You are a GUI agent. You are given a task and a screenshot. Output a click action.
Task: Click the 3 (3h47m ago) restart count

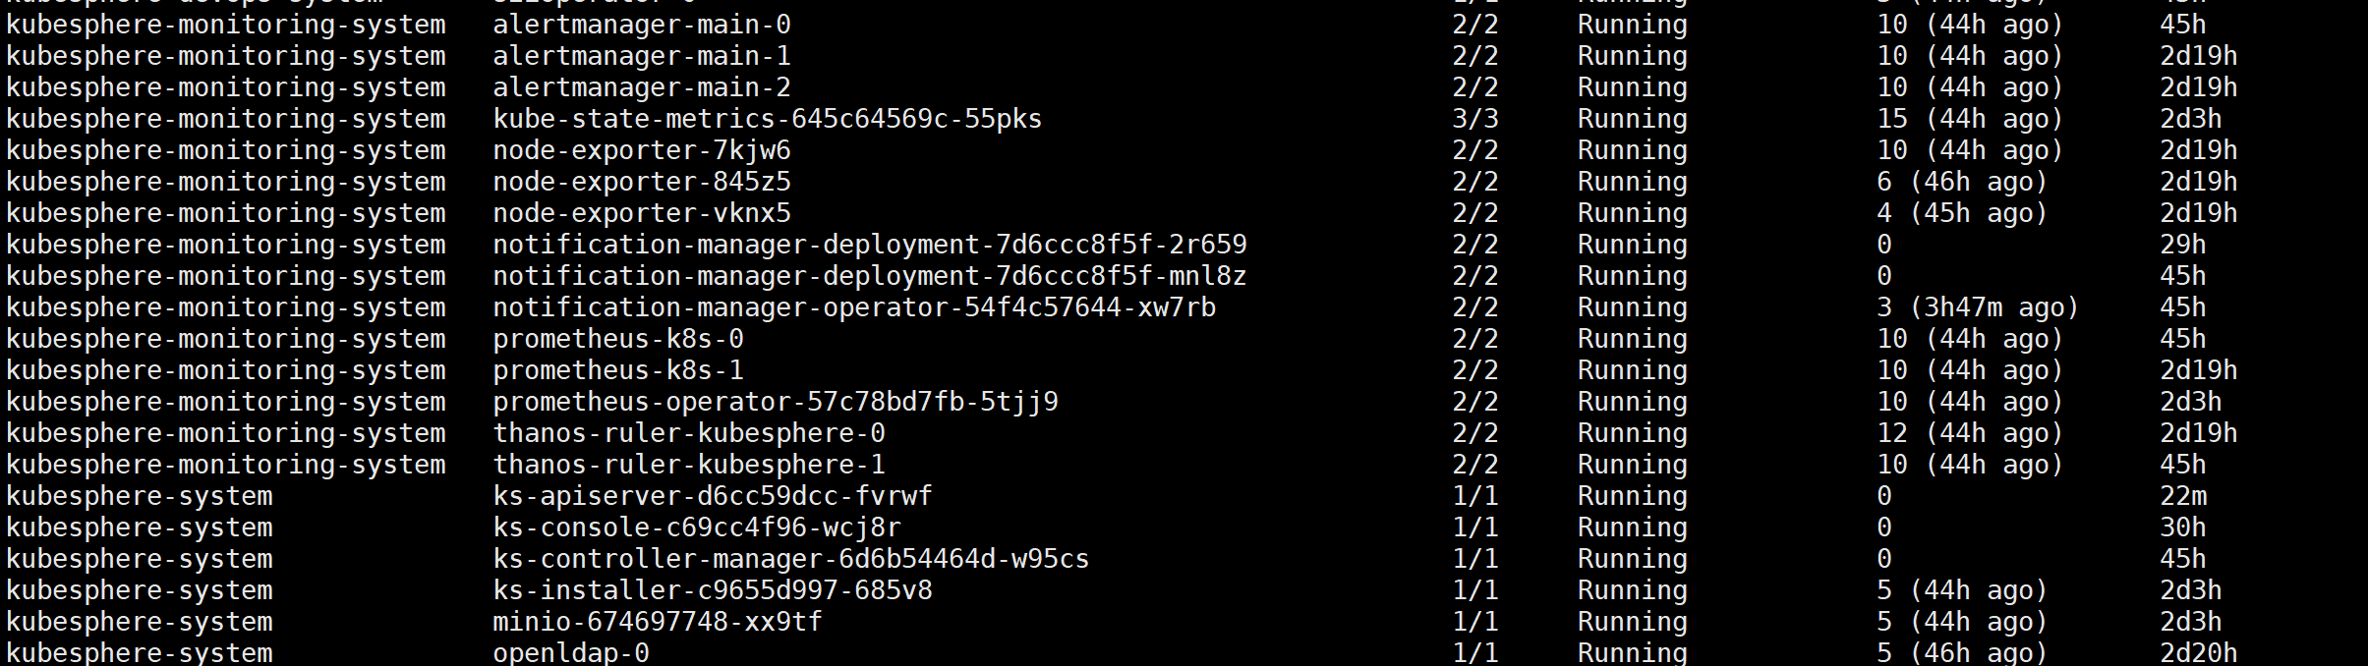pos(1978,307)
